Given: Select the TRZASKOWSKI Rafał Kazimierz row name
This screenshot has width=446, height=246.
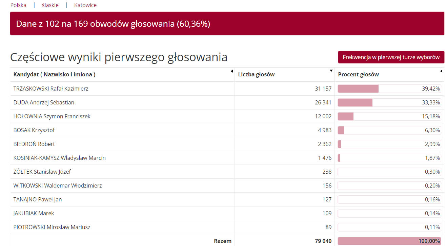Looking at the screenshot, I should 51,89.
